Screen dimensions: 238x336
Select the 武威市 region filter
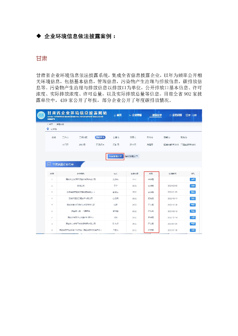click(x=167, y=137)
